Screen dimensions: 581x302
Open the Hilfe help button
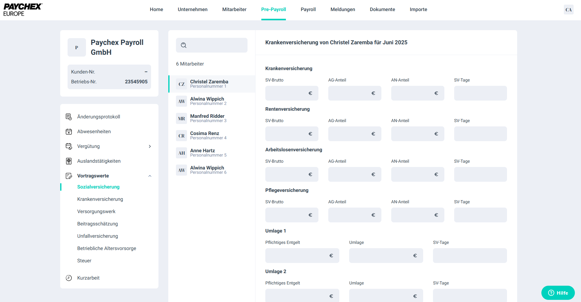coord(558,293)
